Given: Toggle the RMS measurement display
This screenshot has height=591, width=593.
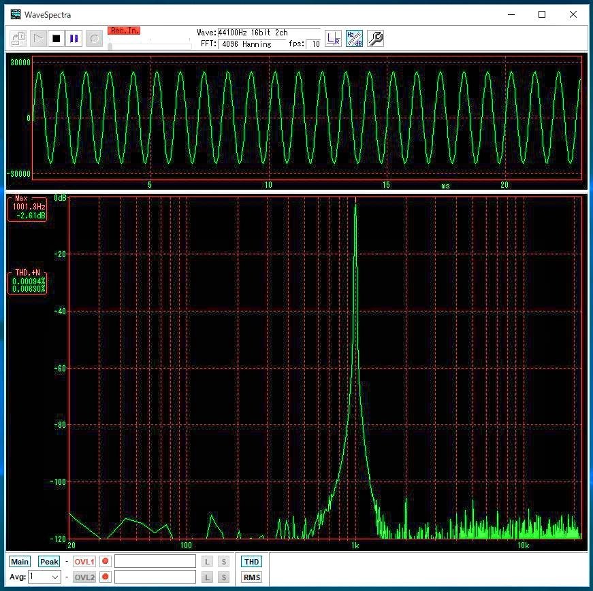Looking at the screenshot, I should pos(251,577).
